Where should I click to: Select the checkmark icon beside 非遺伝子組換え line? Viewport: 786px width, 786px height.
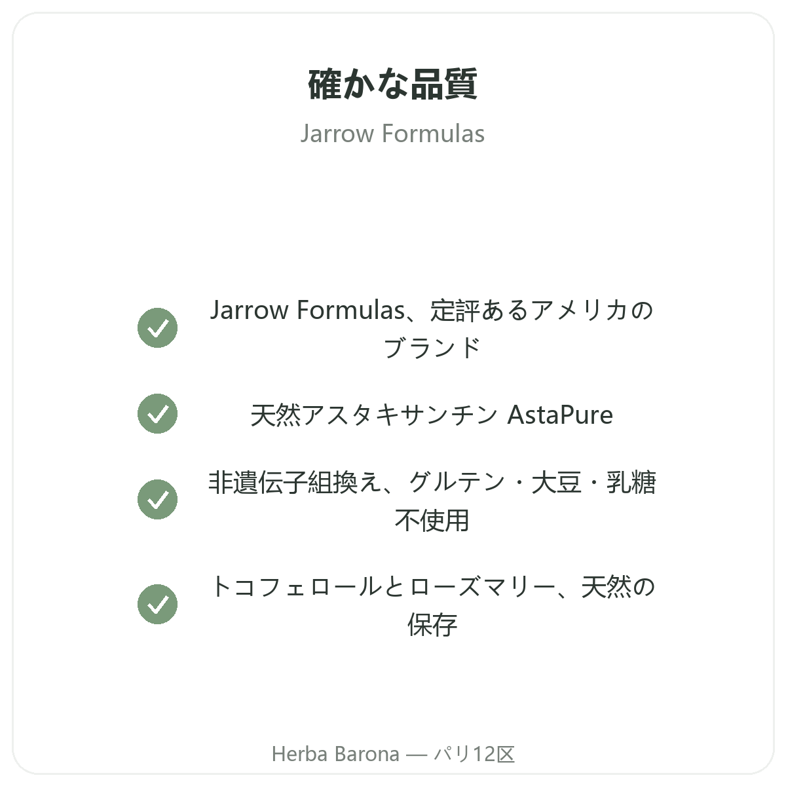157,499
